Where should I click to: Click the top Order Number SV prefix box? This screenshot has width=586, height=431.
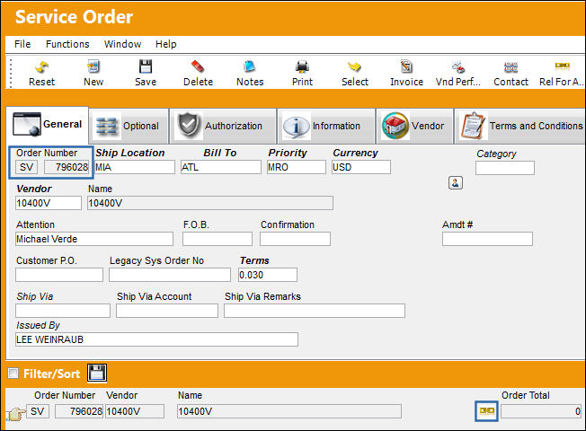[27, 167]
